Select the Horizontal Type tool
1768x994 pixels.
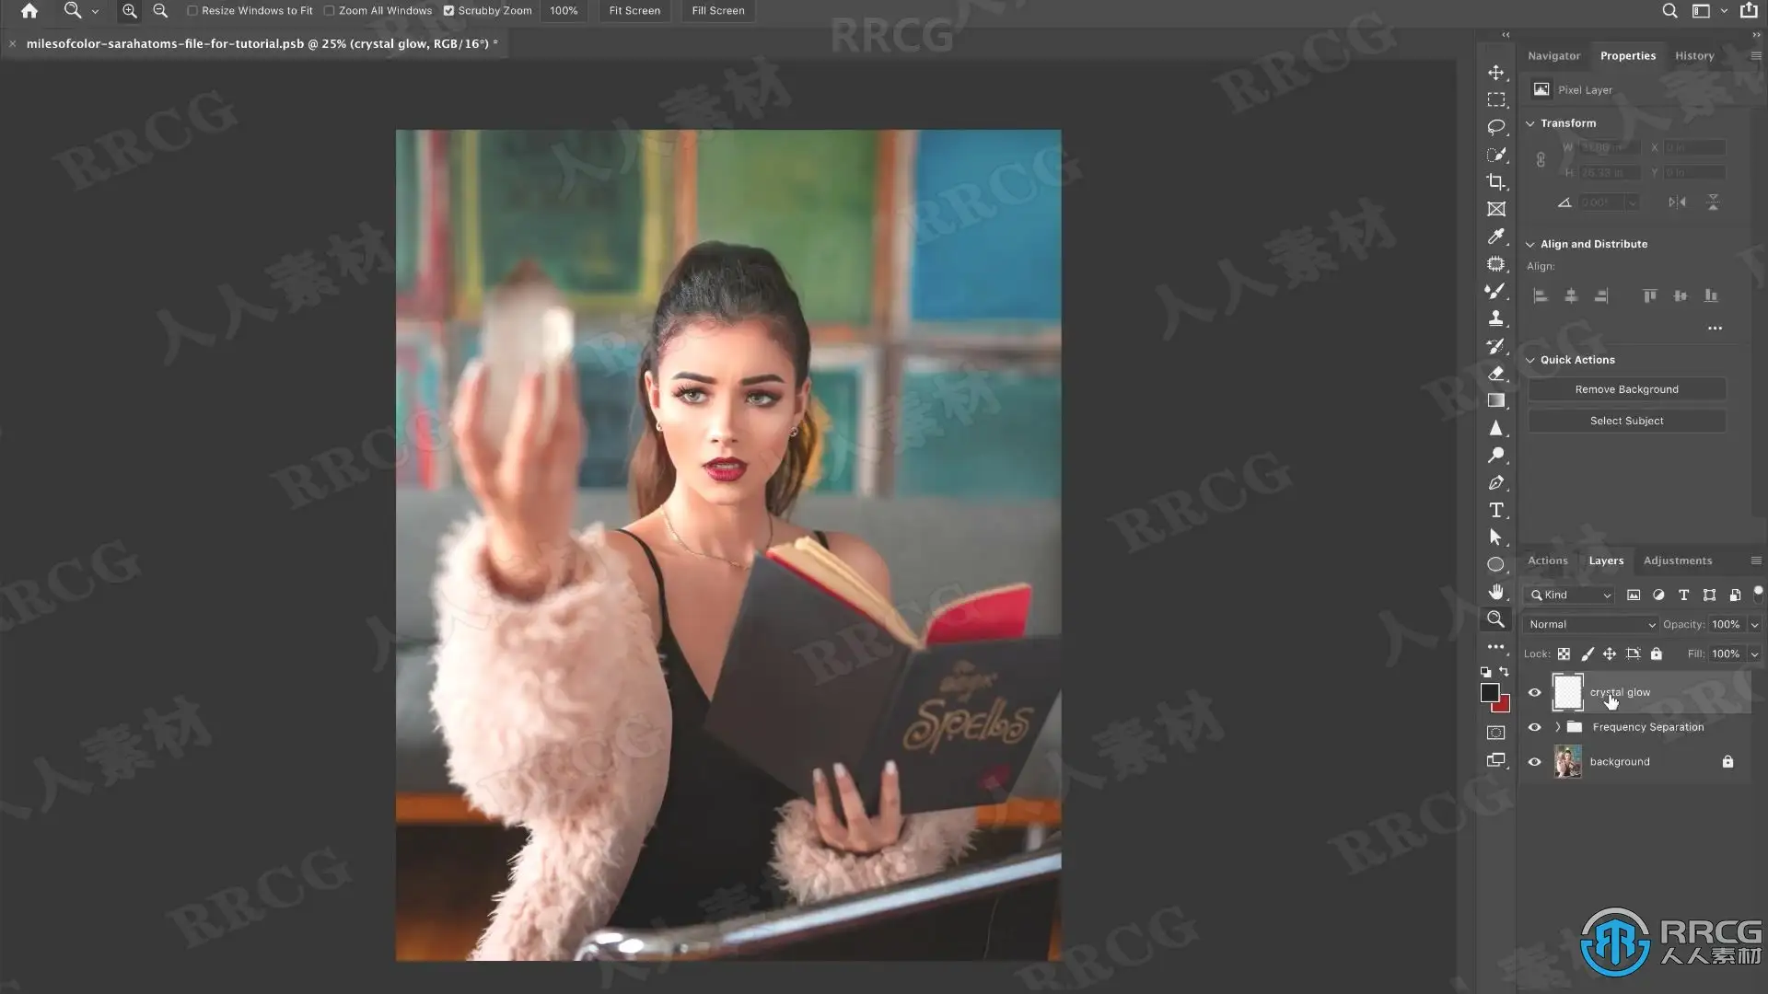pyautogui.click(x=1495, y=510)
